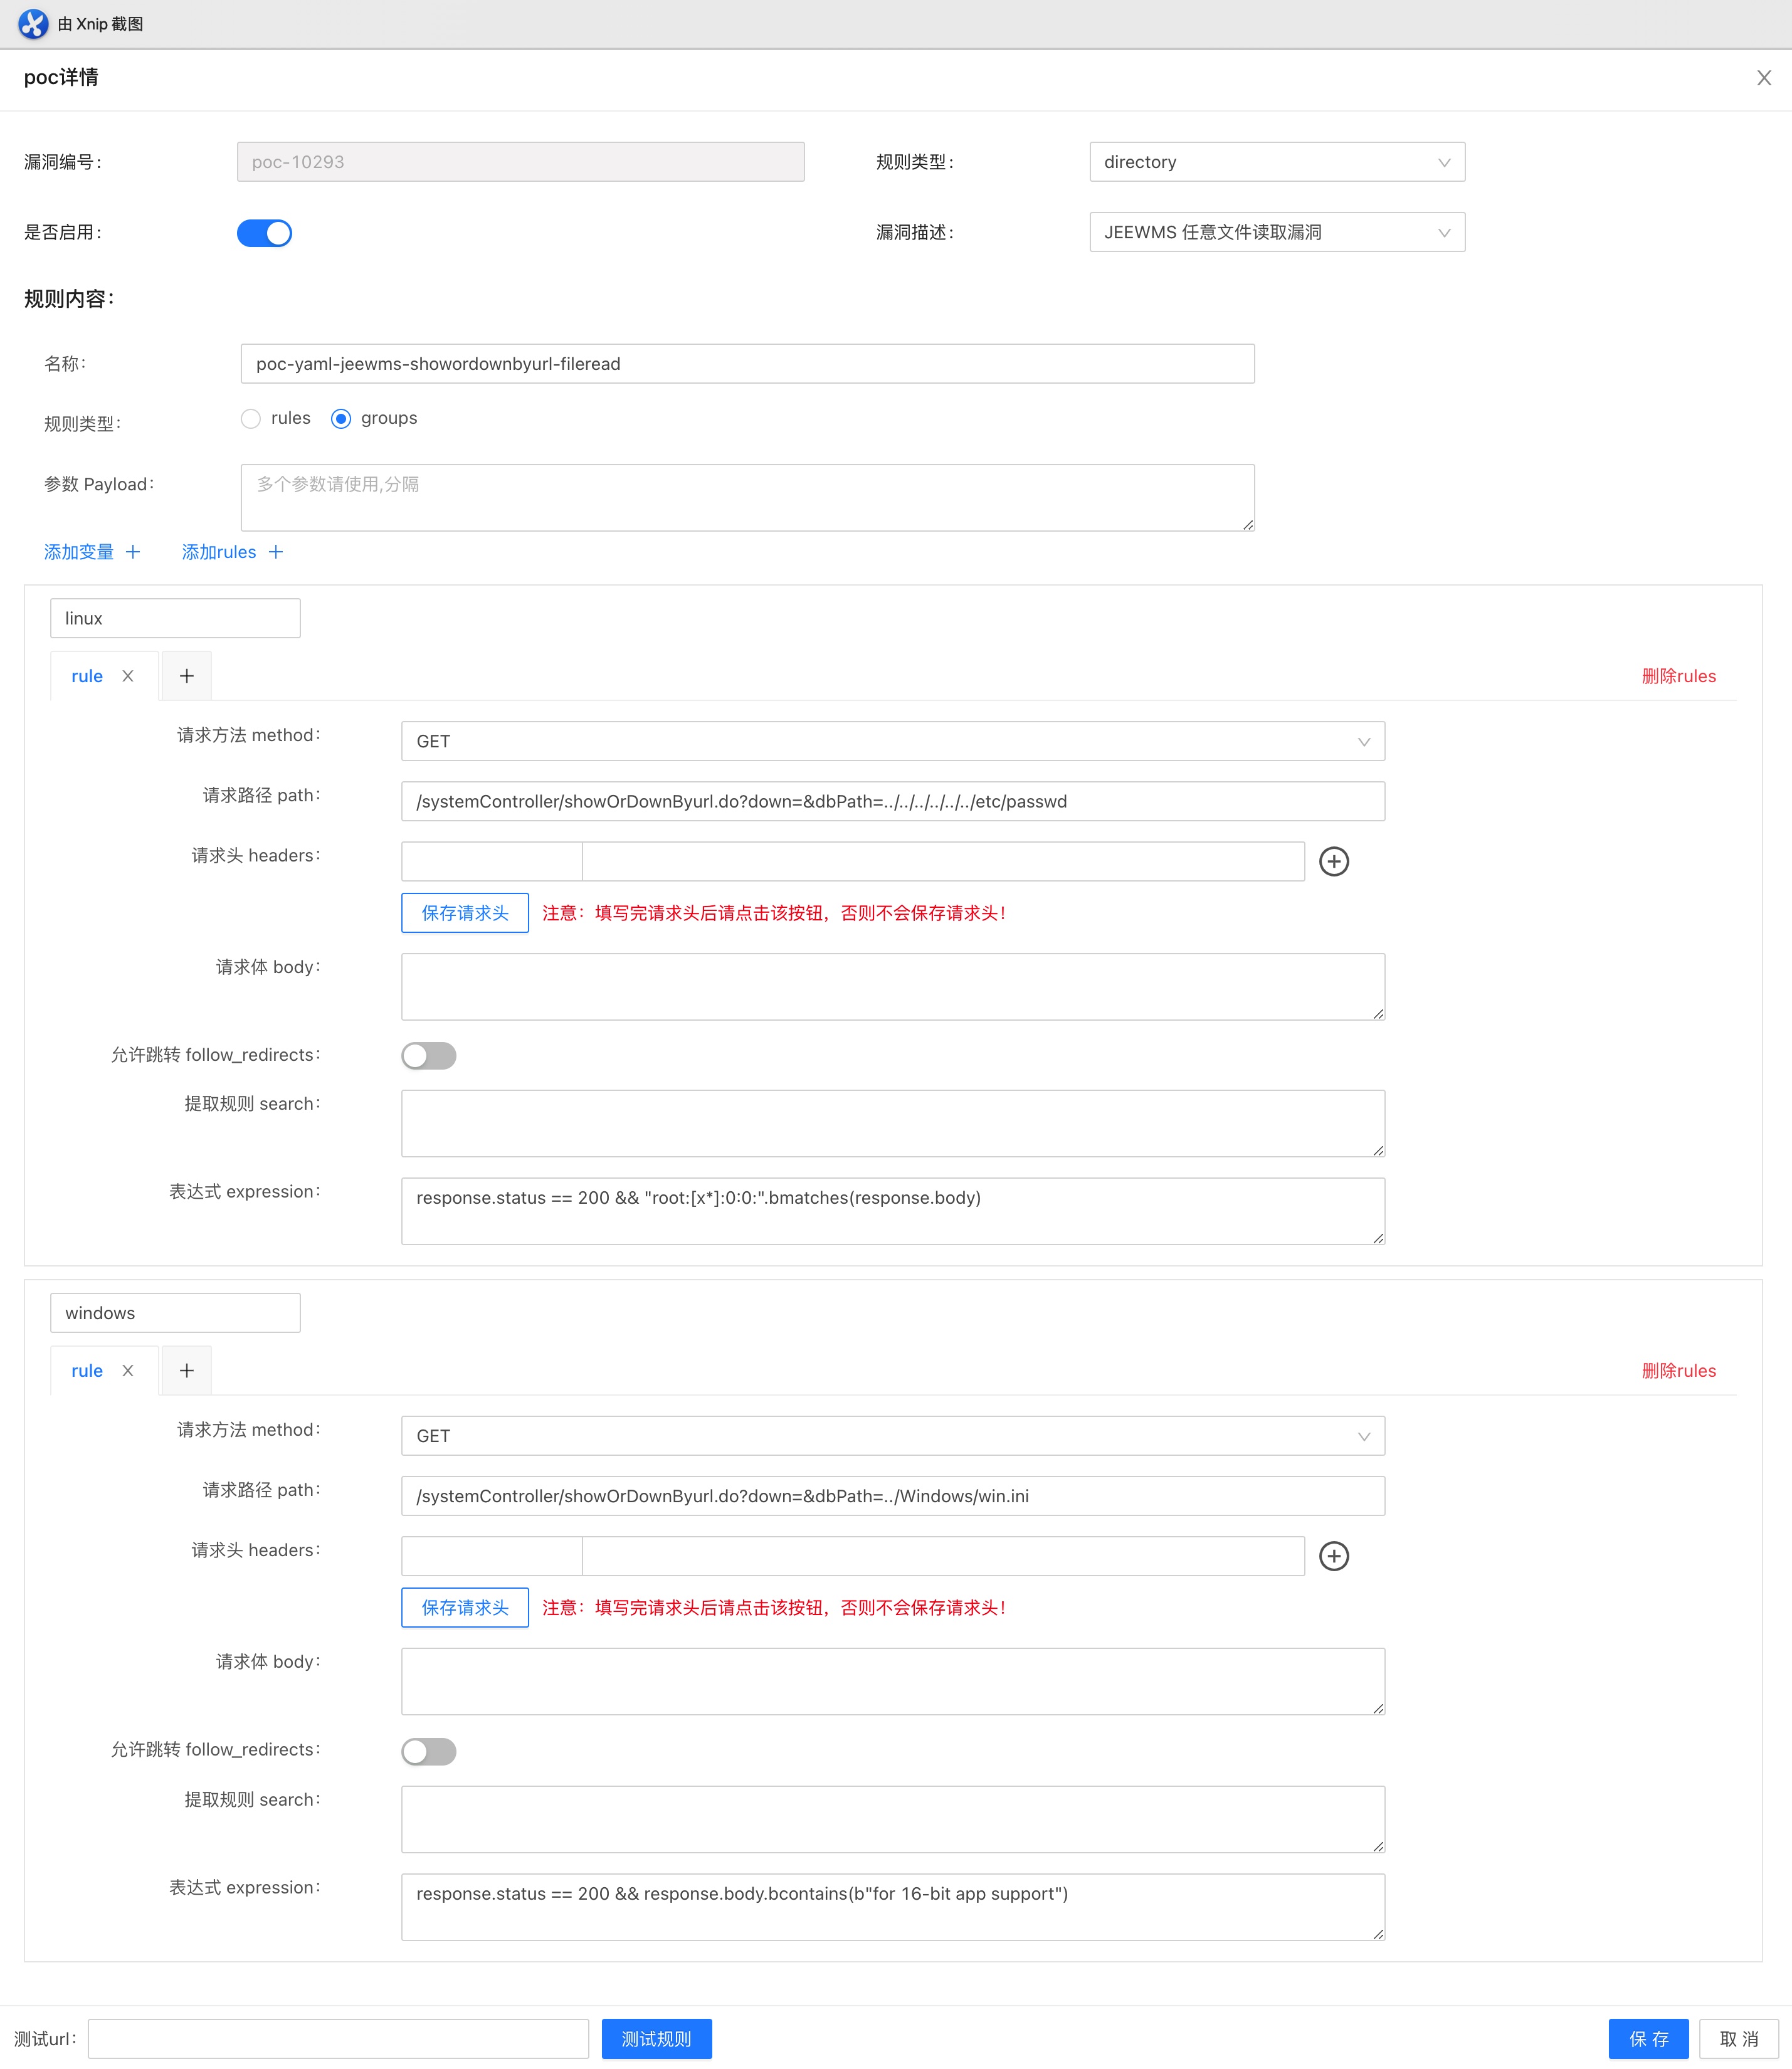The width and height of the screenshot is (1792, 2069).
Task: Close the rule tab in windows group
Action: [x=128, y=1371]
